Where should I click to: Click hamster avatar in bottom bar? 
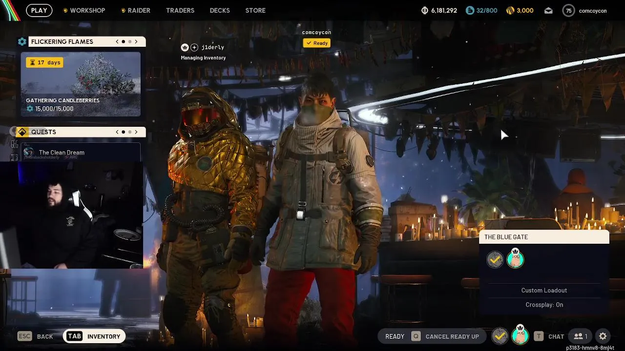[x=520, y=335]
